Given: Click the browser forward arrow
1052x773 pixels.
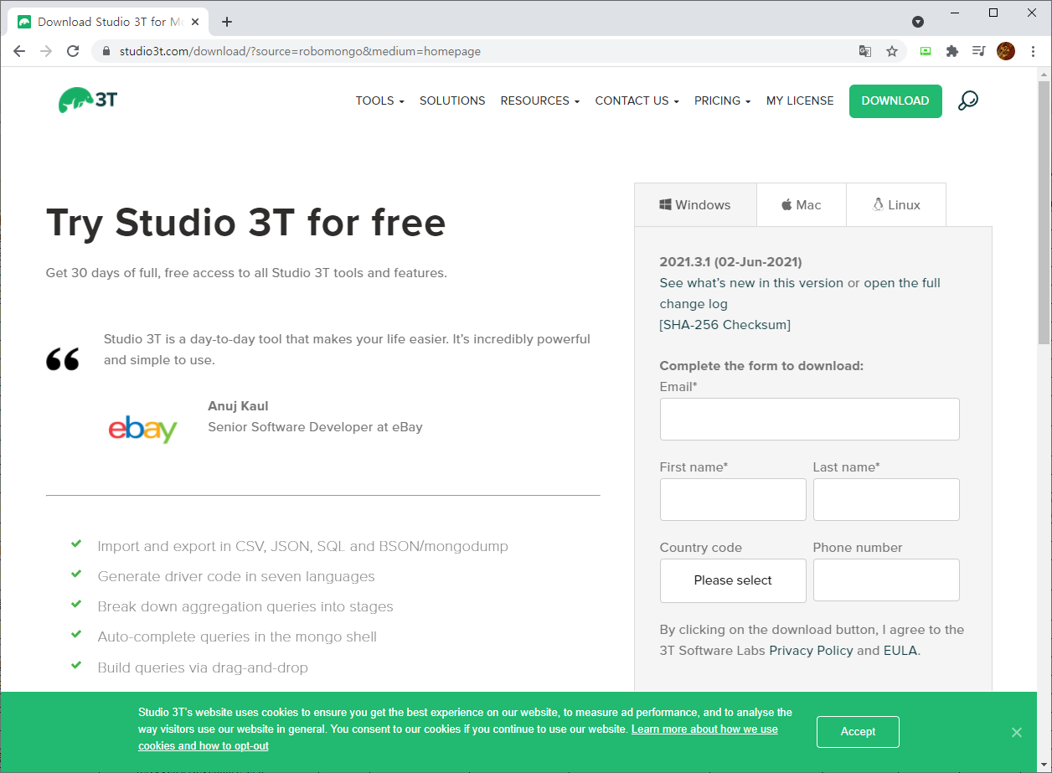Looking at the screenshot, I should pyautogui.click(x=46, y=51).
